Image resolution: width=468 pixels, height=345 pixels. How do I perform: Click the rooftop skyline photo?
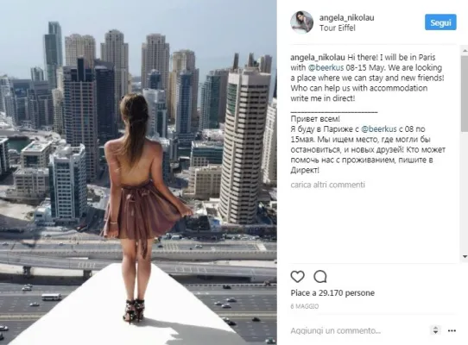(x=138, y=172)
